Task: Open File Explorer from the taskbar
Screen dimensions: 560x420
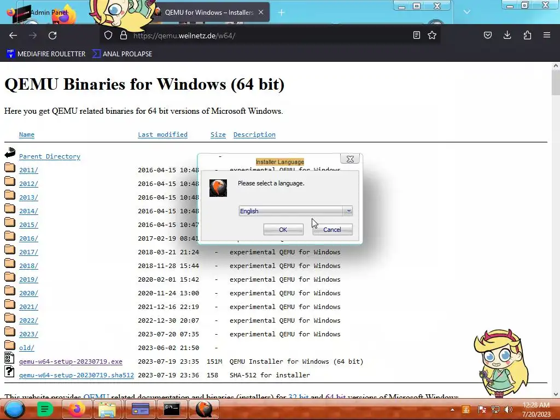Action: (107, 409)
